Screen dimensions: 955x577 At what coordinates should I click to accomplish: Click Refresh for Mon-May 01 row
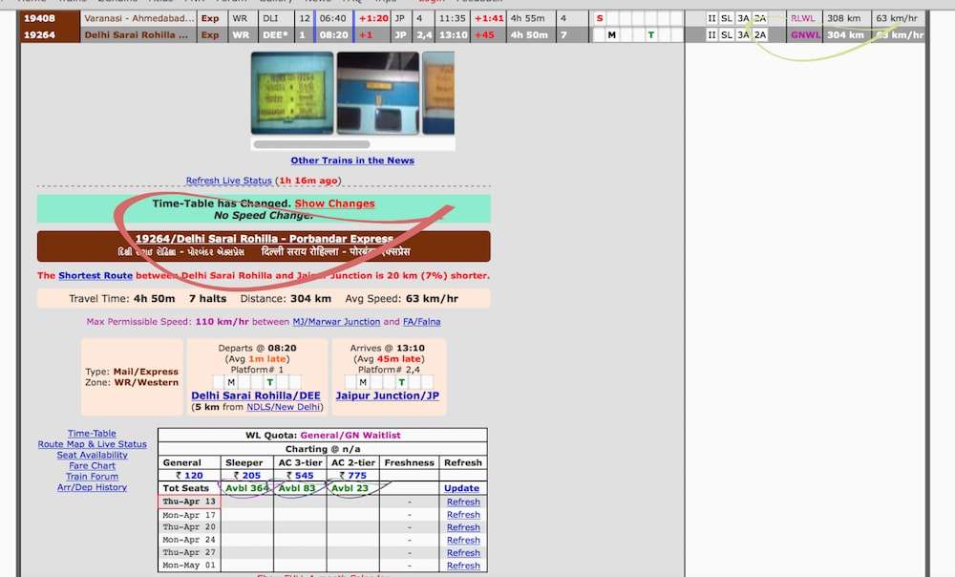point(463,566)
